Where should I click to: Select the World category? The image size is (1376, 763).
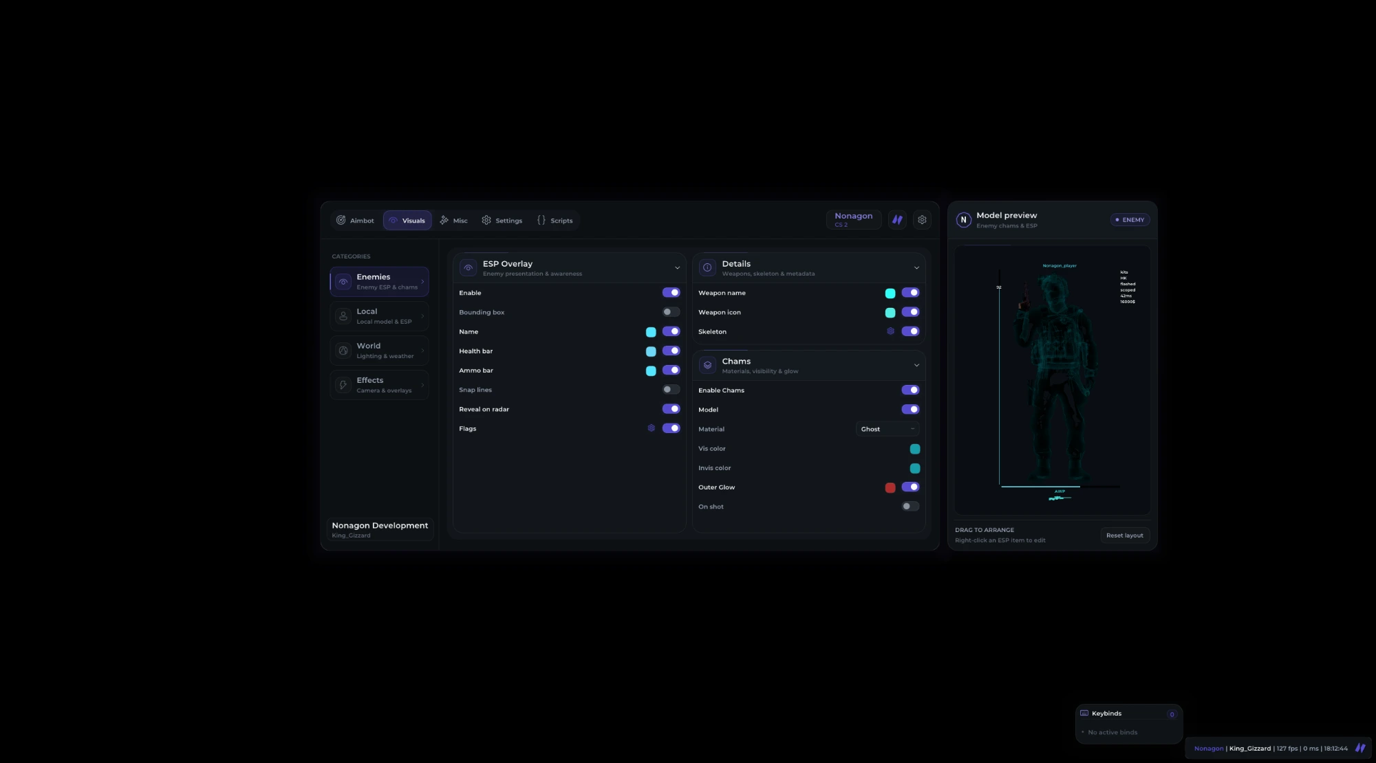pyautogui.click(x=379, y=351)
